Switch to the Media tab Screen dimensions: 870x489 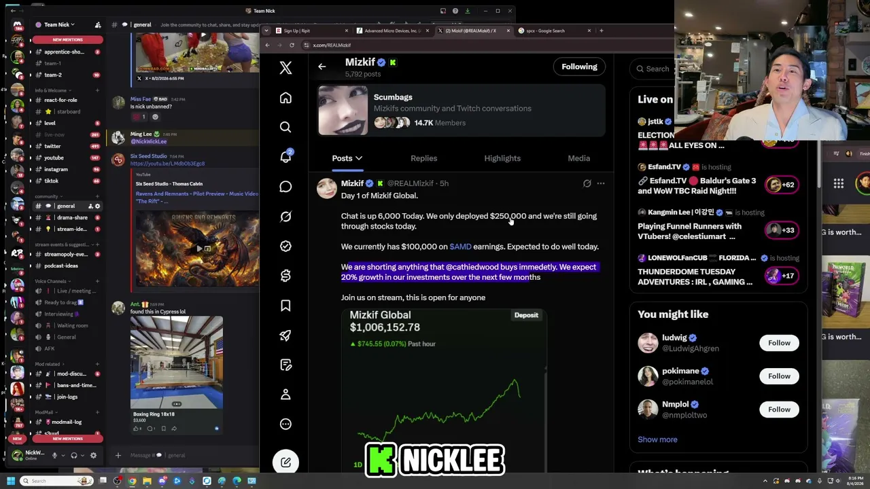(578, 158)
